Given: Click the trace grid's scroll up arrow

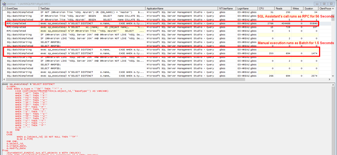Looking at the screenshot, I should coord(333,9).
